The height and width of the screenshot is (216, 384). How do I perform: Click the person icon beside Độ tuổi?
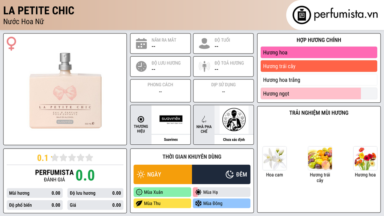point(204,43)
